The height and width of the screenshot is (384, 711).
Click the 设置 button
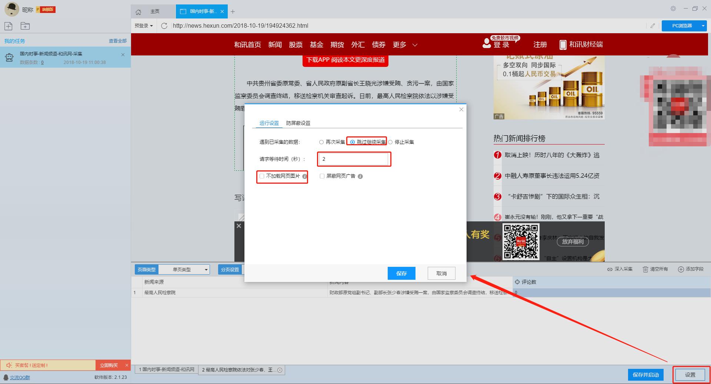(x=690, y=375)
